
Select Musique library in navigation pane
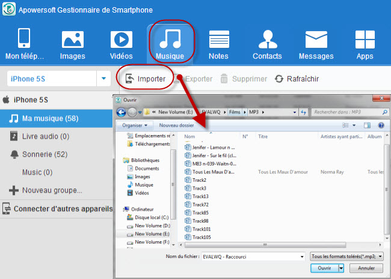click(x=141, y=185)
